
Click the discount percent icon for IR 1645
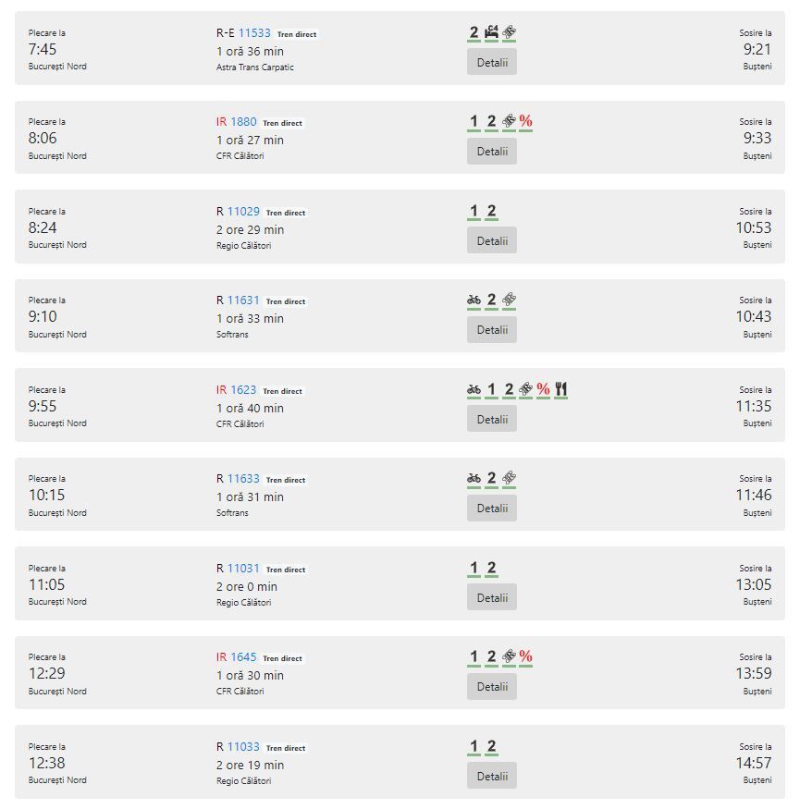point(525,656)
